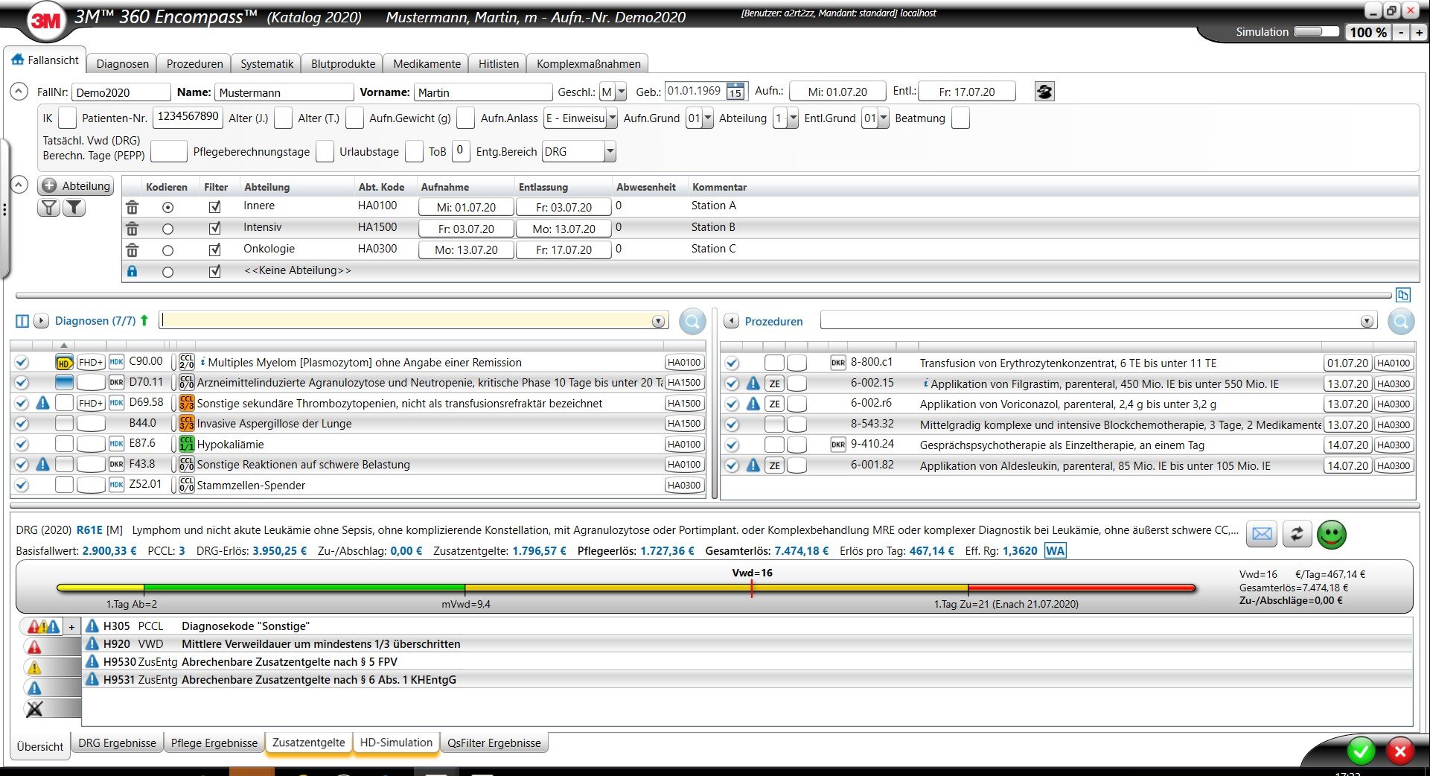Switch to the Diagnosen tab
Viewport: 1430px width, 776px height.
(x=122, y=64)
